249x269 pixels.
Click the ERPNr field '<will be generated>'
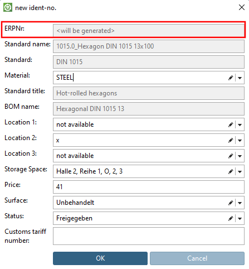point(149,31)
